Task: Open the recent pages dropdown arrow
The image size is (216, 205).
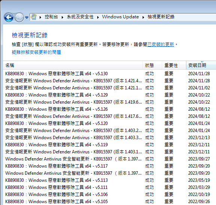Action: [27, 18]
